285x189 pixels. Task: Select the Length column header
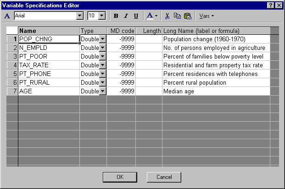pos(149,31)
